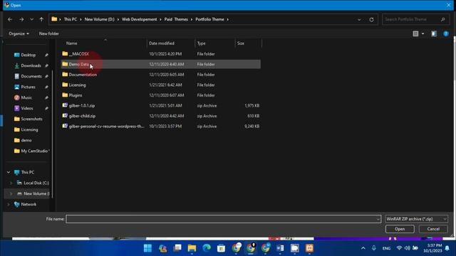
Task: Open volume control in system tray
Action: pos(407,248)
